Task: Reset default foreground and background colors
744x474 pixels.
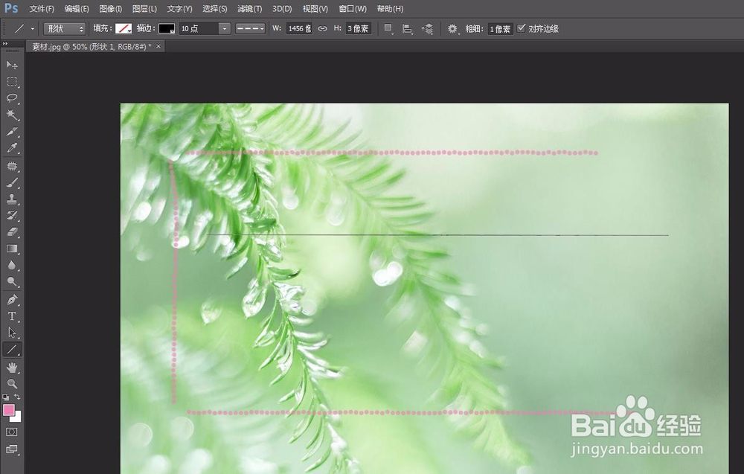Action: click(x=6, y=397)
